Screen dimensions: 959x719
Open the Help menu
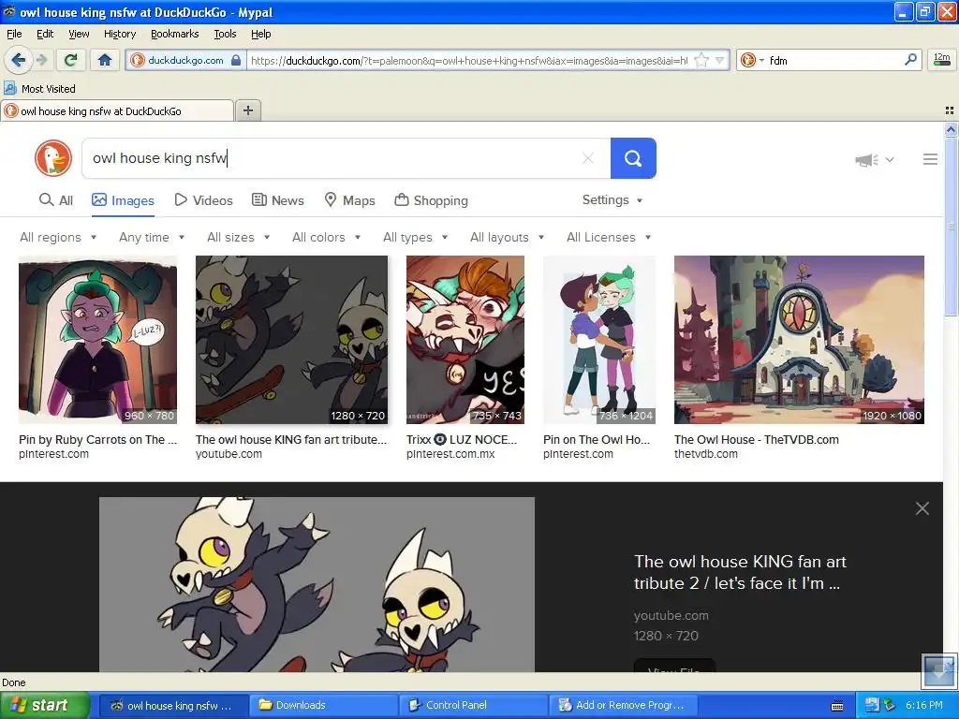click(x=260, y=34)
